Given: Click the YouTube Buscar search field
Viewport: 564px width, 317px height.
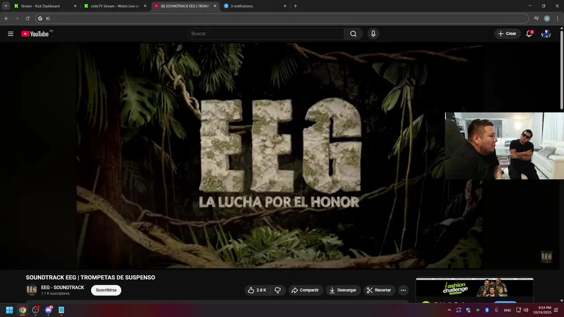Looking at the screenshot, I should [265, 34].
